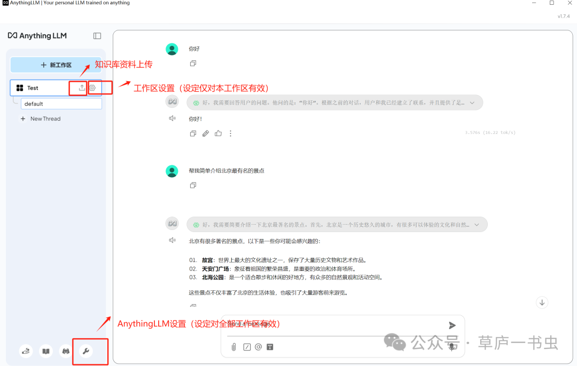Screen dimensions: 577x366
Task: Click the user avatar beside Beijing question
Action: [x=172, y=171]
